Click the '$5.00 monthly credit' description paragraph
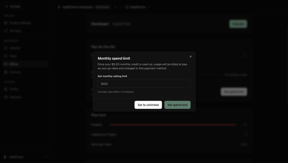Screen dimensions: 288x163 tap(143, 66)
